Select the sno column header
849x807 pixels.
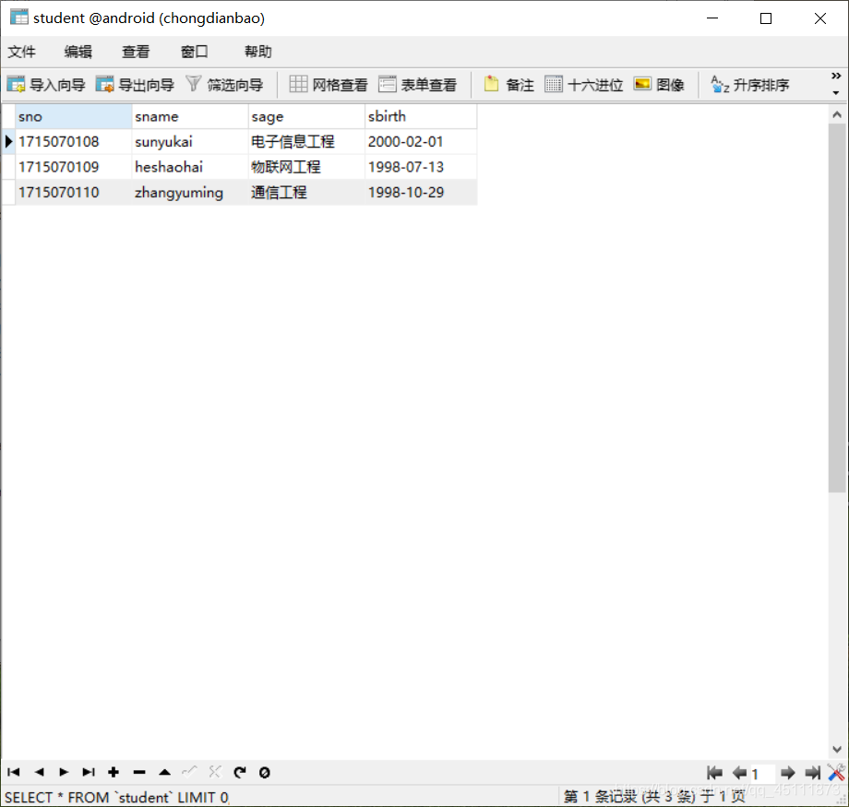(74, 116)
